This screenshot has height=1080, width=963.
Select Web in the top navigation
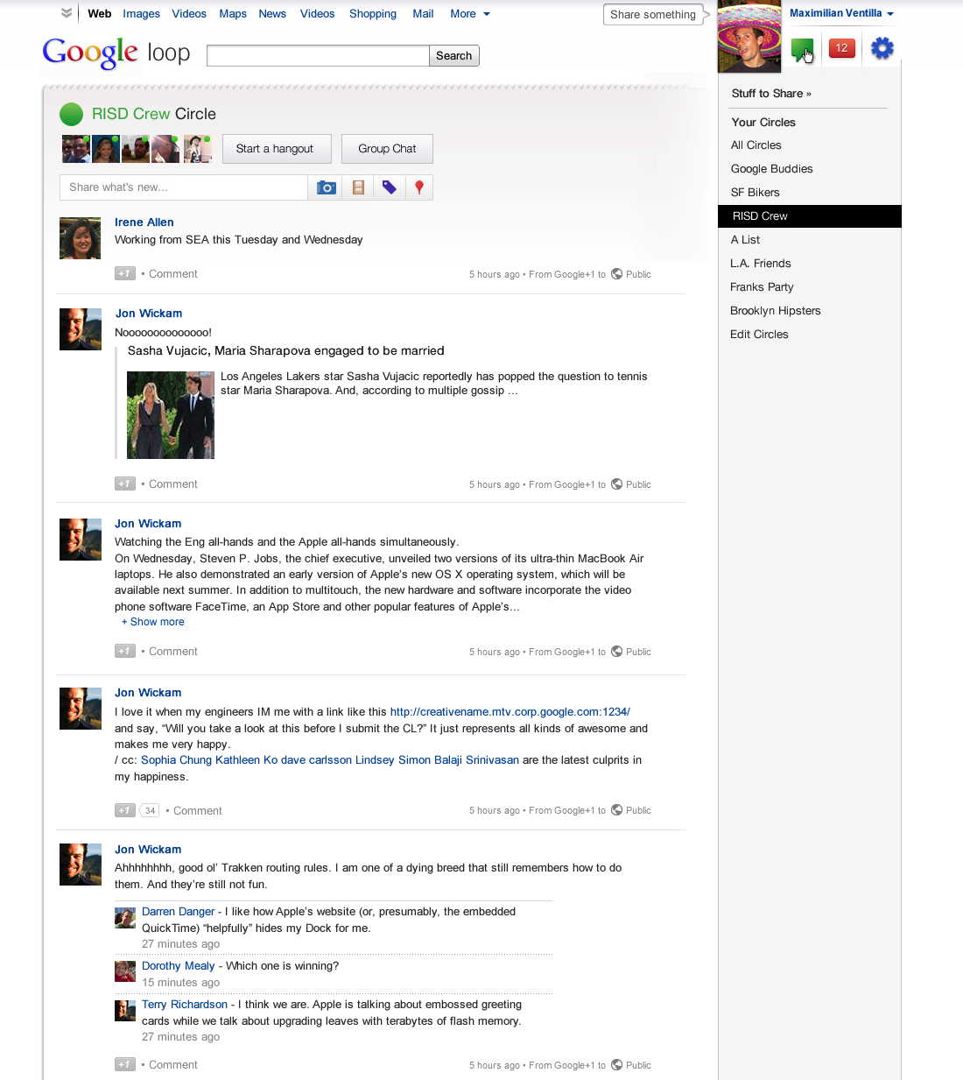point(100,14)
